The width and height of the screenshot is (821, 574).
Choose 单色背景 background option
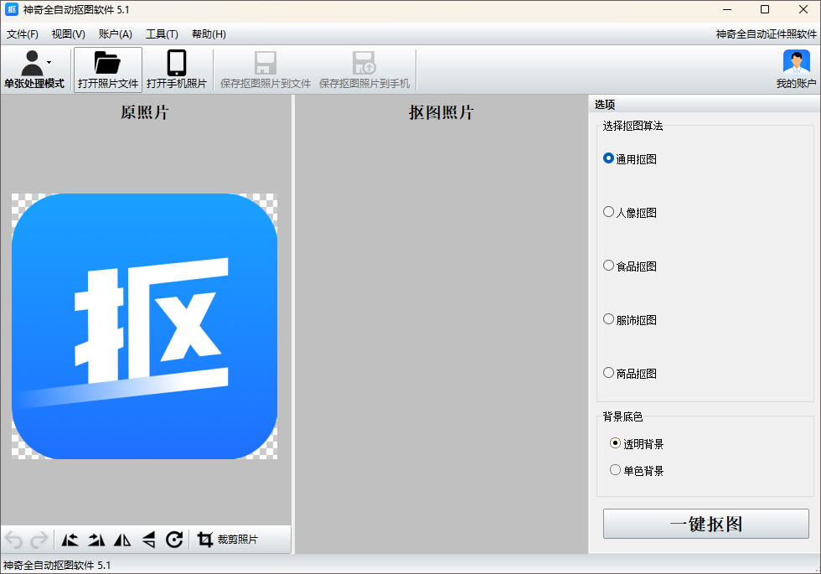click(x=637, y=470)
